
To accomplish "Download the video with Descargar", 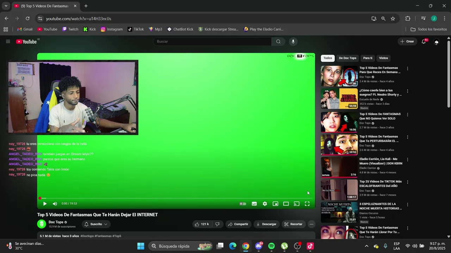I will (x=266, y=224).
